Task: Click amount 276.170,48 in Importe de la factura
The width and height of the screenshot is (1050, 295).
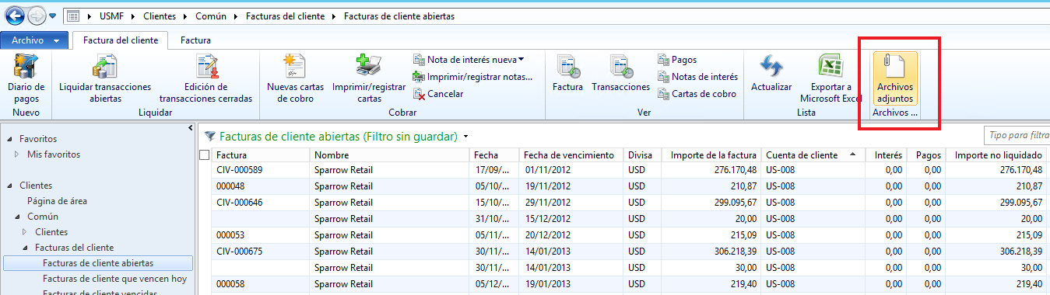Action: click(x=711, y=169)
